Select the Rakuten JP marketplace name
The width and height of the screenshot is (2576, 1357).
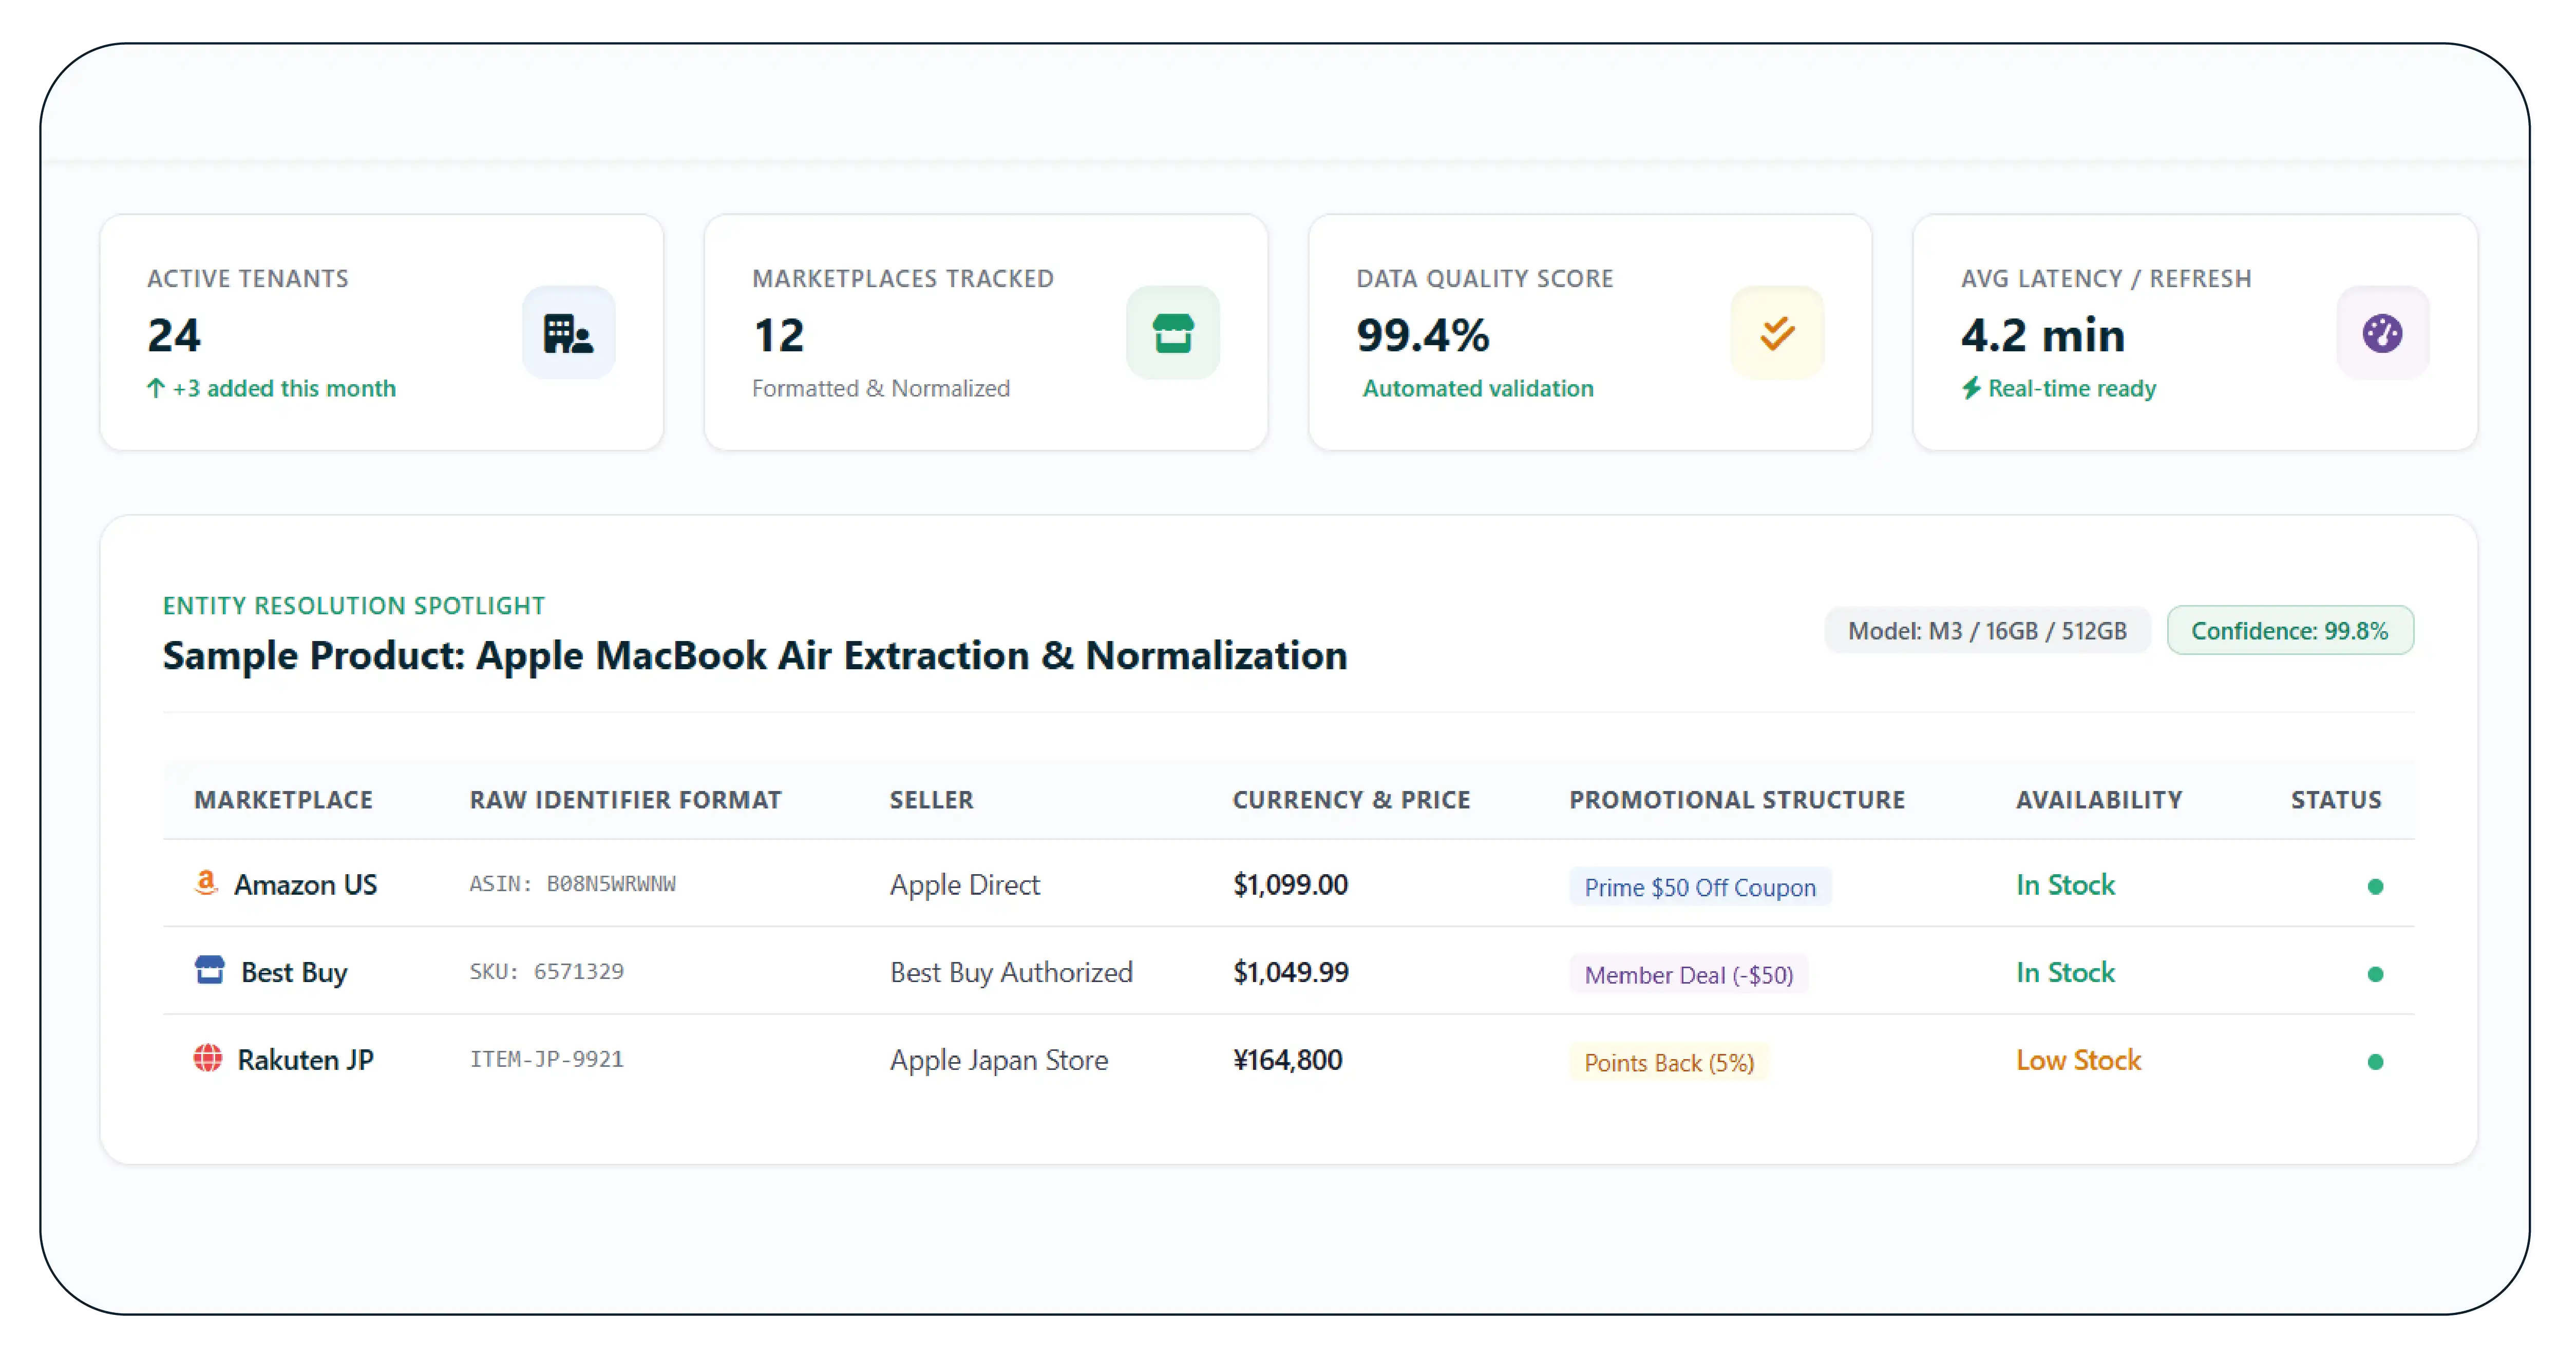(x=306, y=1060)
